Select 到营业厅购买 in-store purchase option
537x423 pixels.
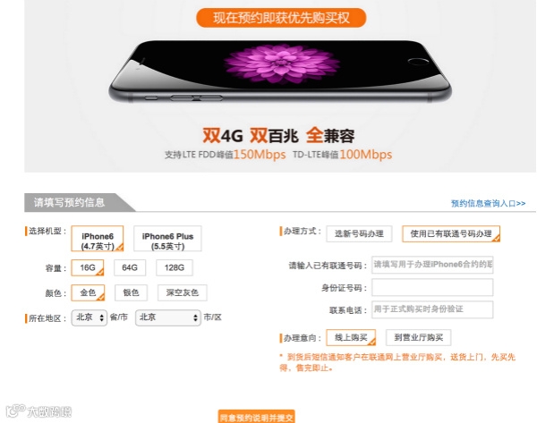[418, 337]
